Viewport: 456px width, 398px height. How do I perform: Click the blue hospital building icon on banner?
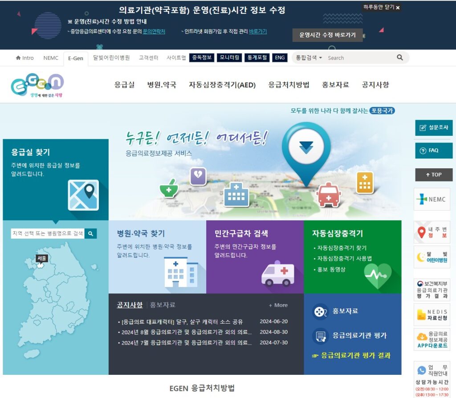[x=236, y=194]
